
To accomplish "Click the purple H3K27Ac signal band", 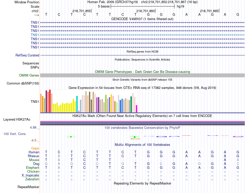I will click(x=143, y=123).
